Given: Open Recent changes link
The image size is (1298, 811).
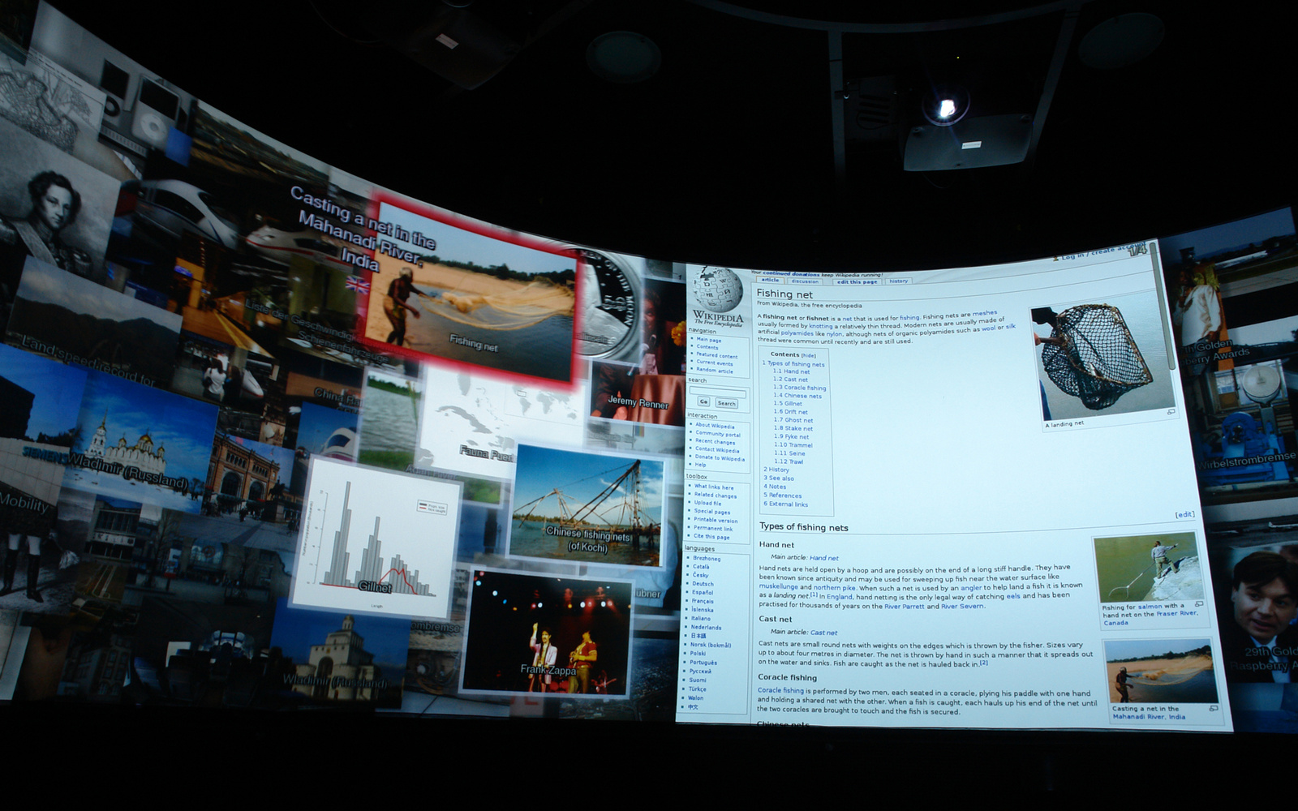Looking at the screenshot, I should [x=715, y=442].
